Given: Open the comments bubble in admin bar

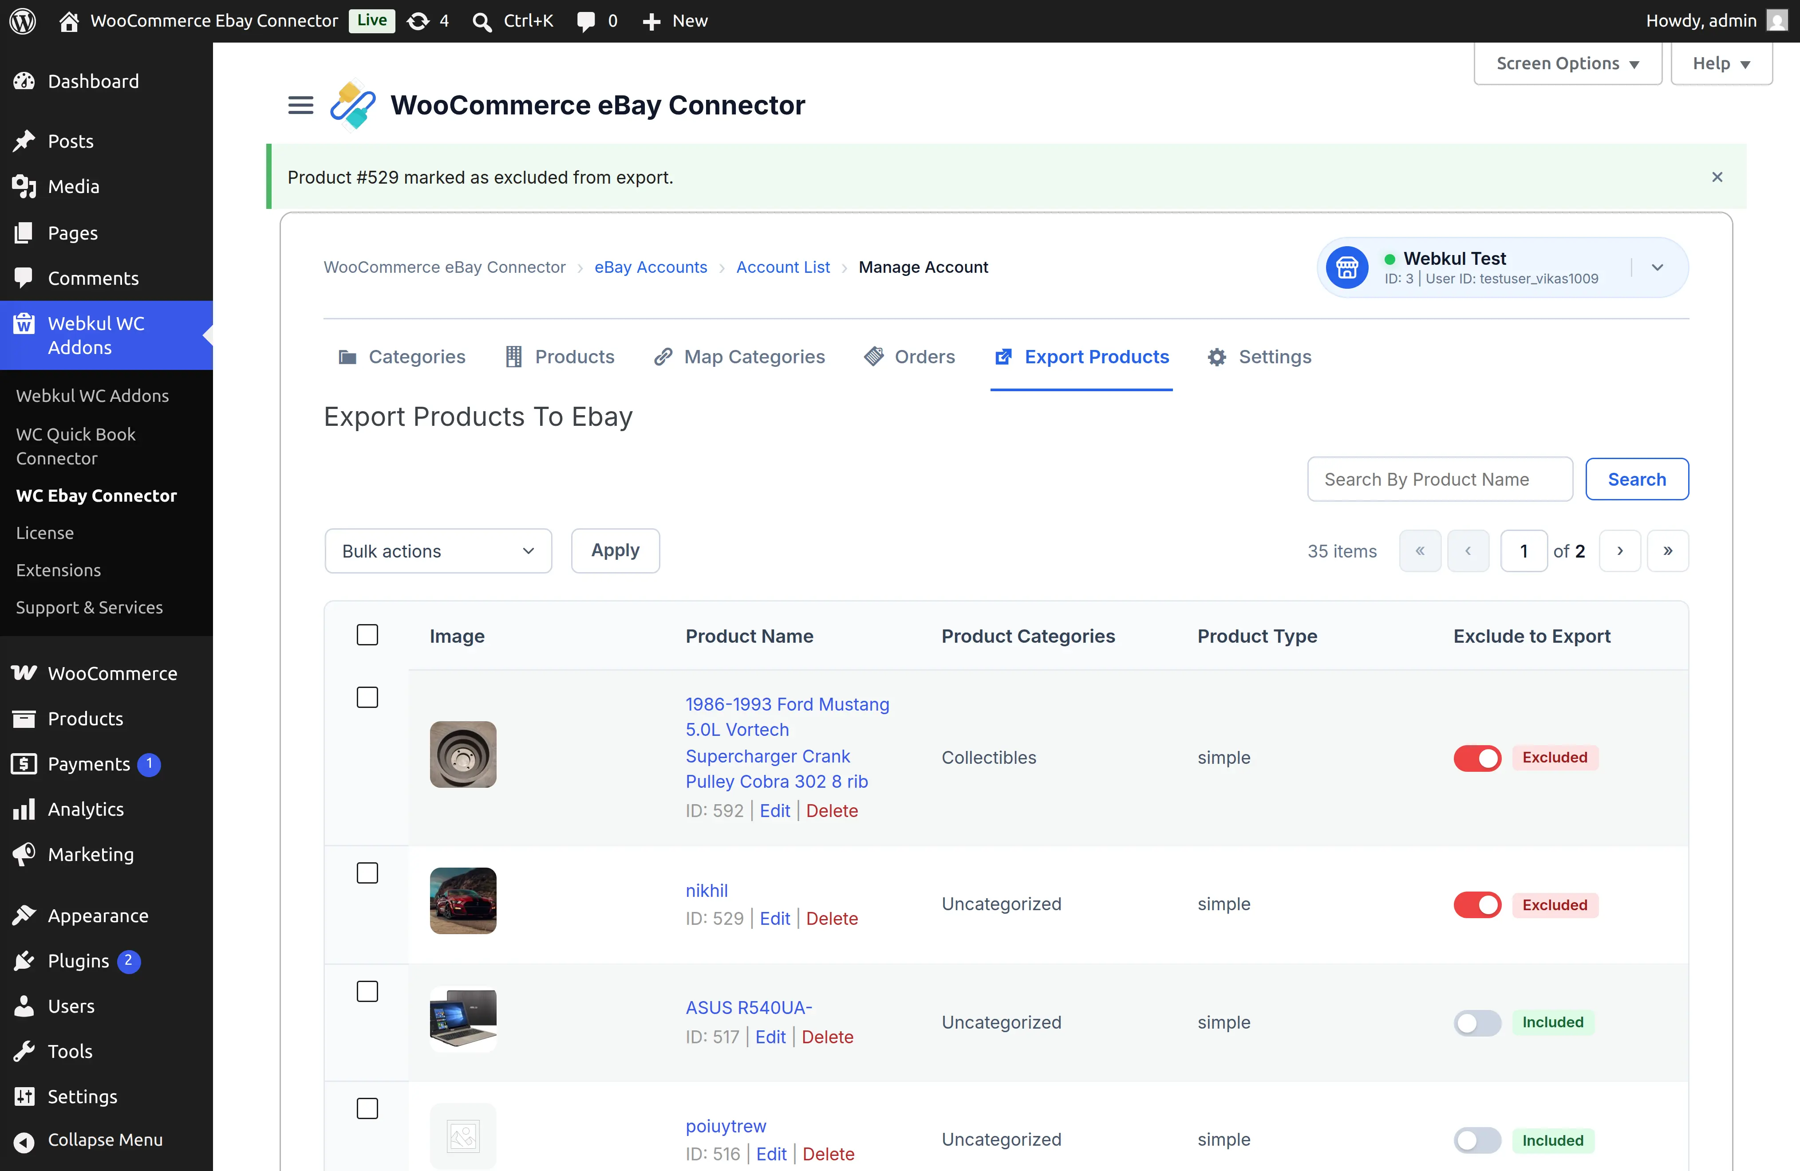Looking at the screenshot, I should (x=585, y=21).
